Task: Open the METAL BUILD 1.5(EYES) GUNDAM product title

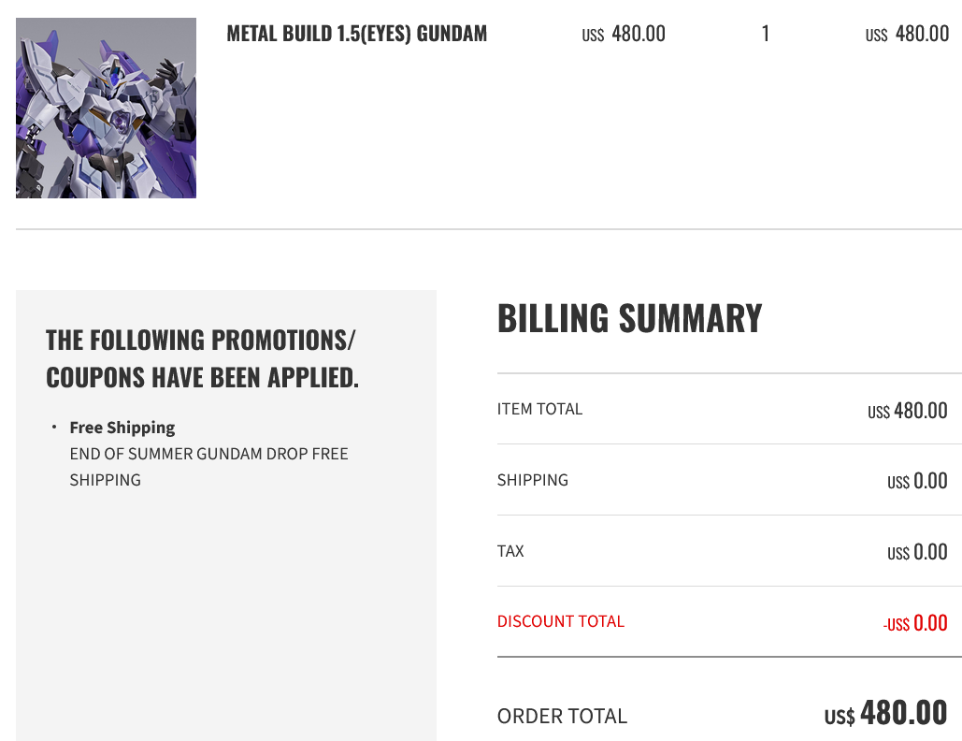Action: [356, 35]
